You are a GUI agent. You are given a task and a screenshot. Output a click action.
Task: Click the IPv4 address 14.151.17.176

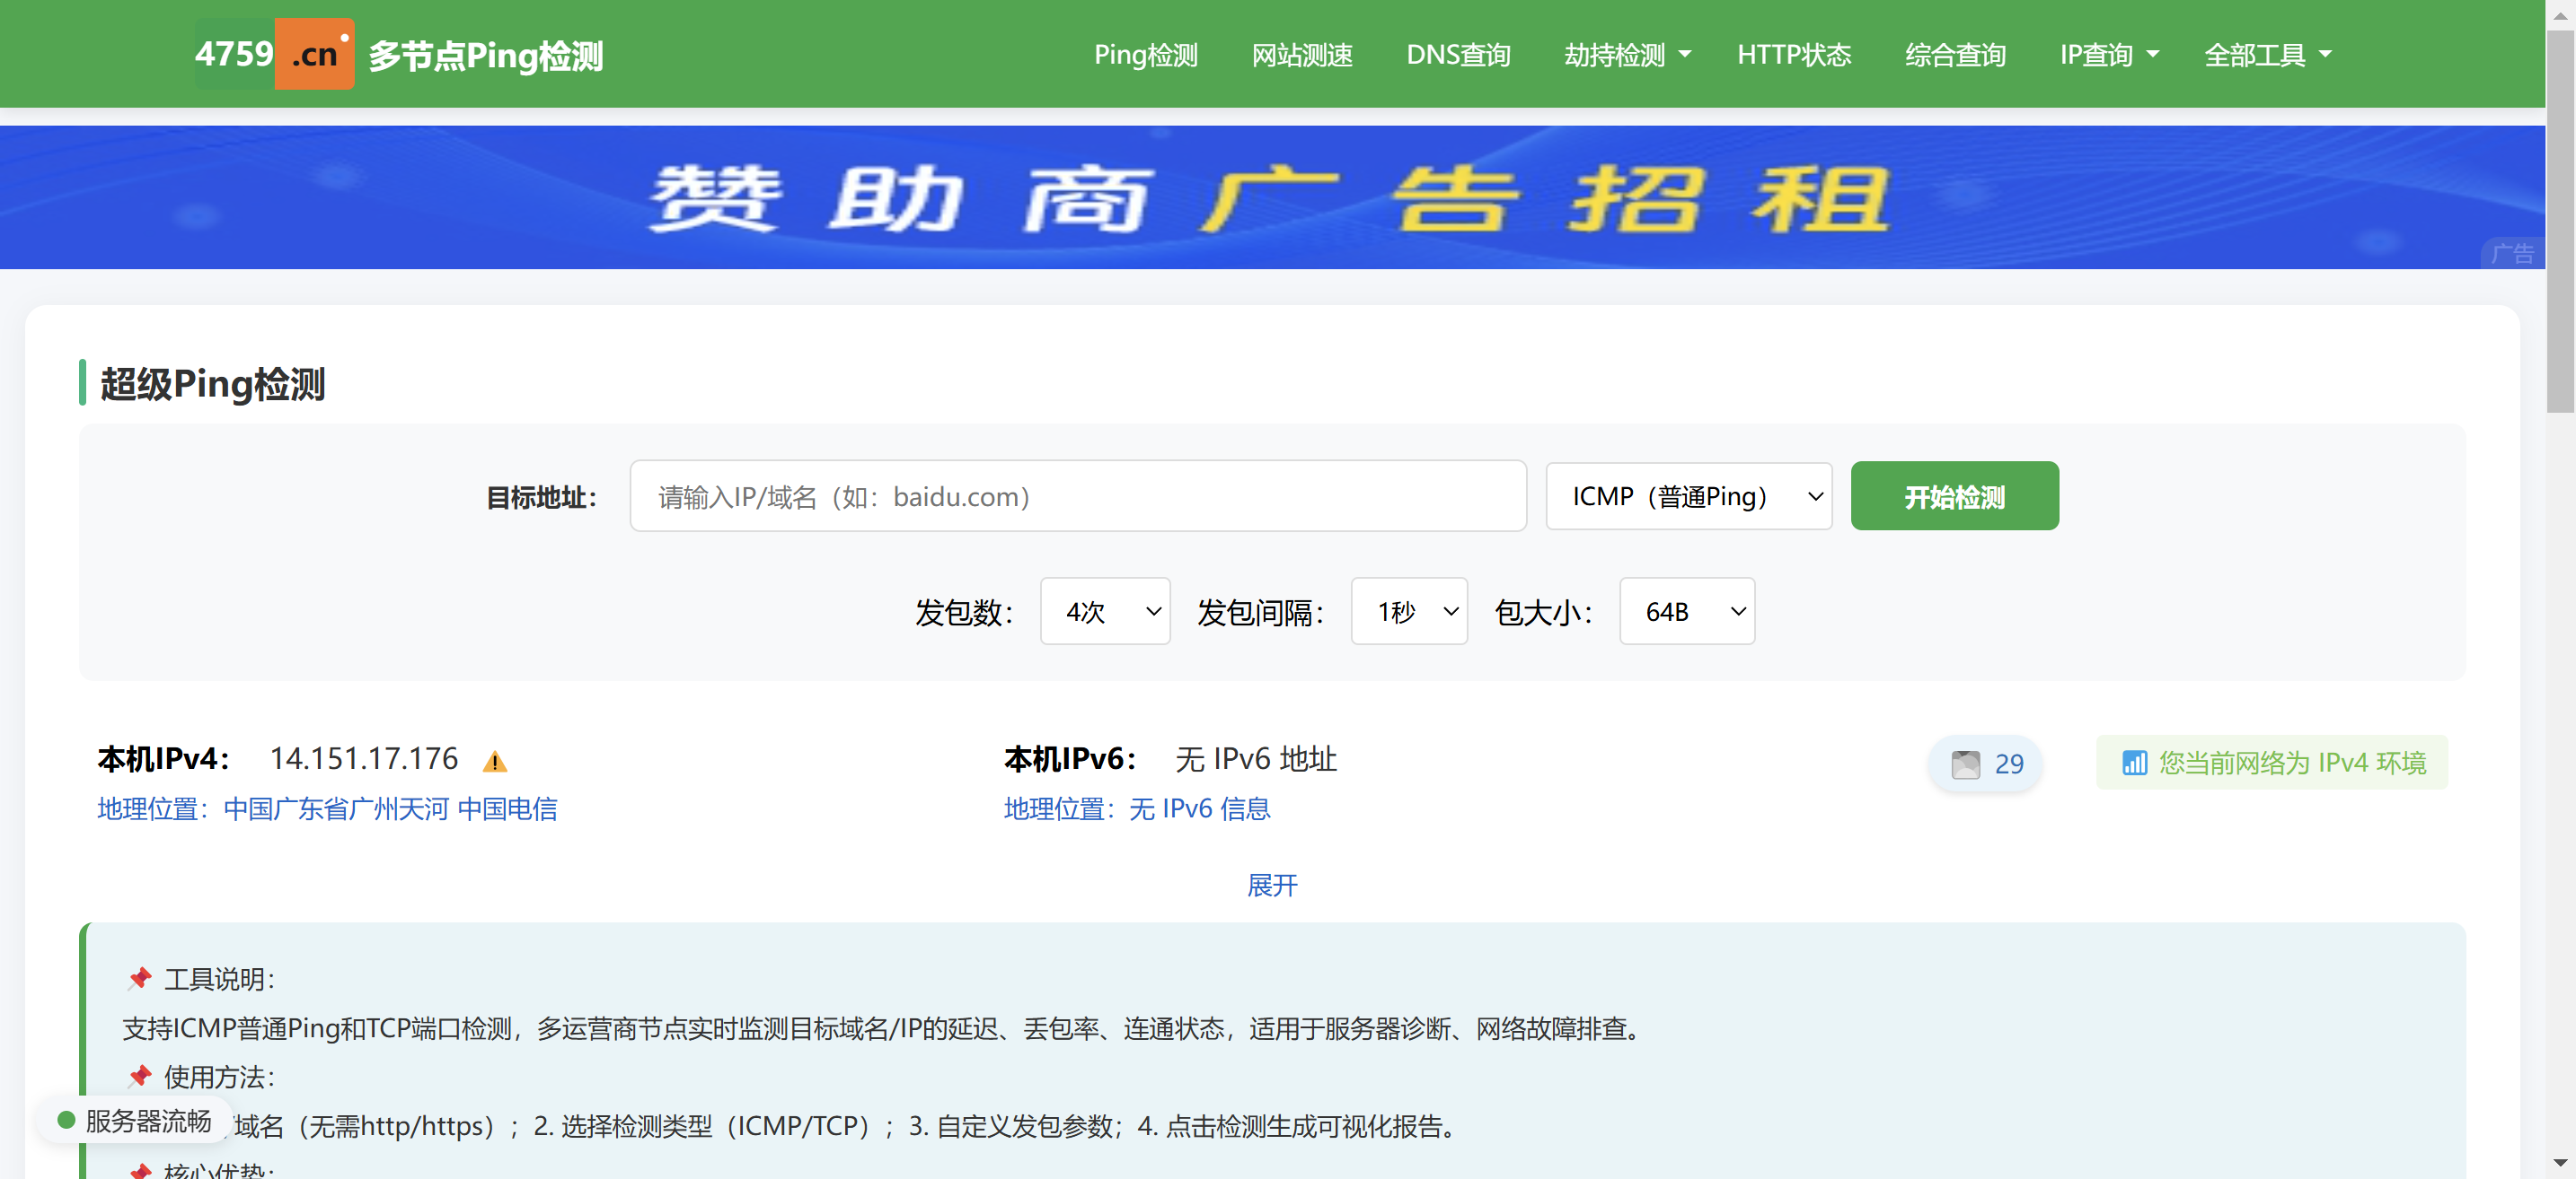pyautogui.click(x=364, y=759)
